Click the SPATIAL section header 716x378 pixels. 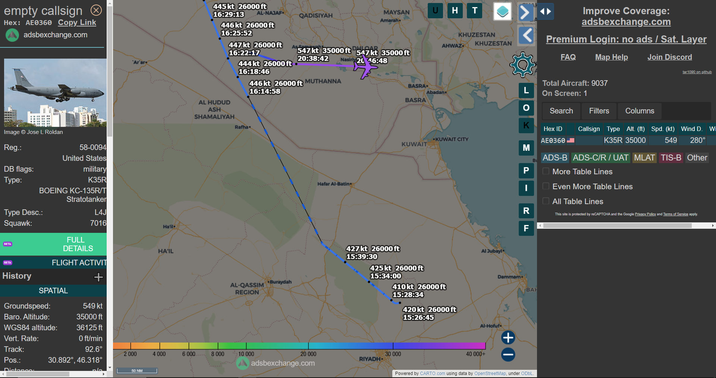pyautogui.click(x=53, y=291)
